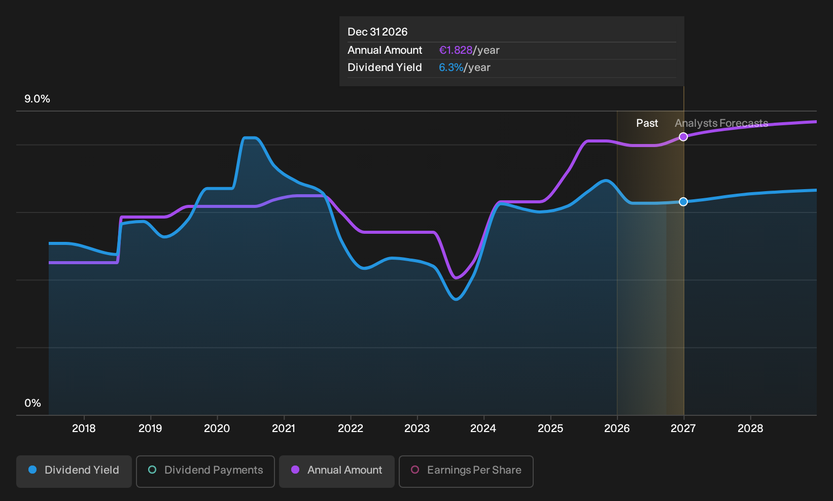Click the 9.0% y-axis label
833x501 pixels.
37,99
